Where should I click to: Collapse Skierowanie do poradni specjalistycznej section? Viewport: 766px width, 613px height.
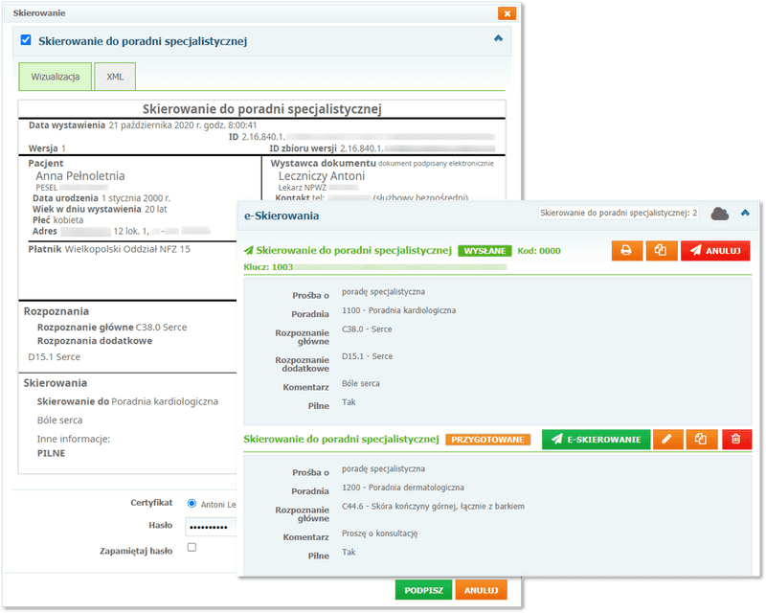(498, 38)
